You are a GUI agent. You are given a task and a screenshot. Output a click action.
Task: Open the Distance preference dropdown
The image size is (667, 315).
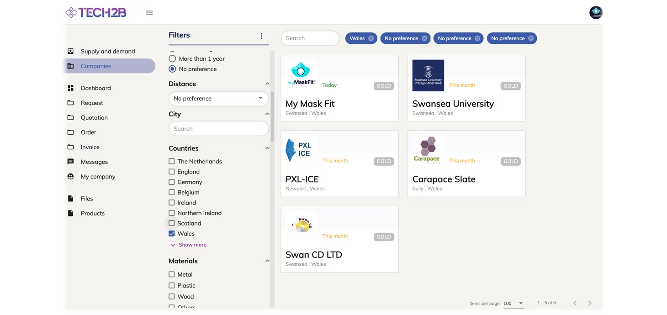[x=218, y=99]
